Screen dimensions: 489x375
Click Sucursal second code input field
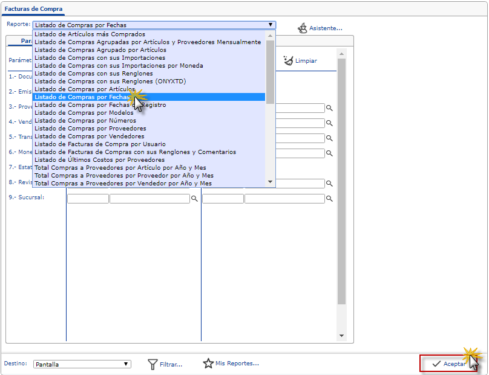click(223, 199)
